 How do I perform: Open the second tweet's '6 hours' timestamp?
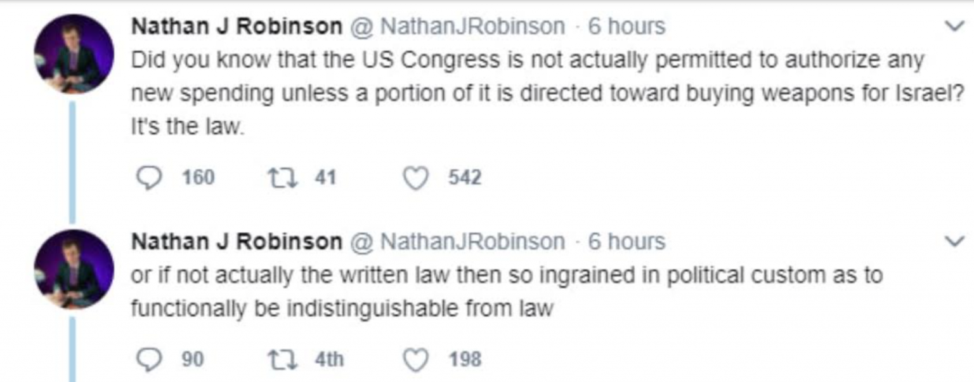tap(627, 242)
